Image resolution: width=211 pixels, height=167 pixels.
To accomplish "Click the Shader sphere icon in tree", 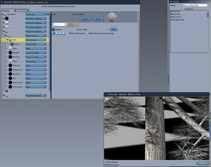I will point(12,44).
